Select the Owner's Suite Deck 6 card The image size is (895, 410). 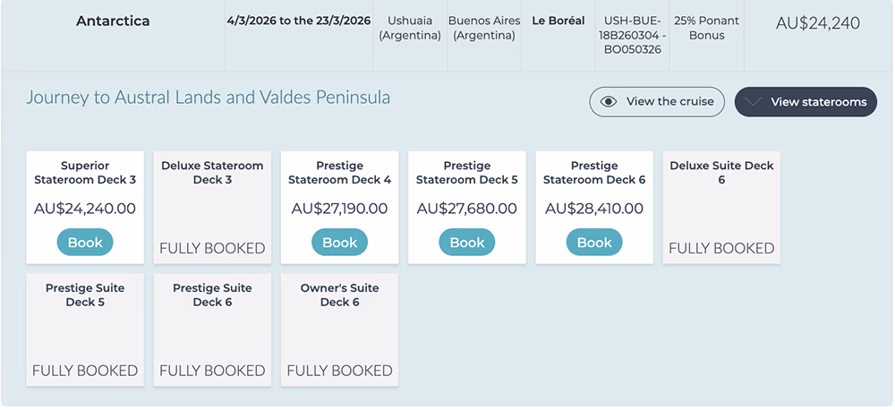pyautogui.click(x=339, y=330)
